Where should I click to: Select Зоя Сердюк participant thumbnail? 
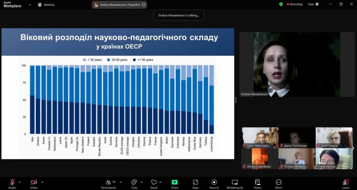334,138
